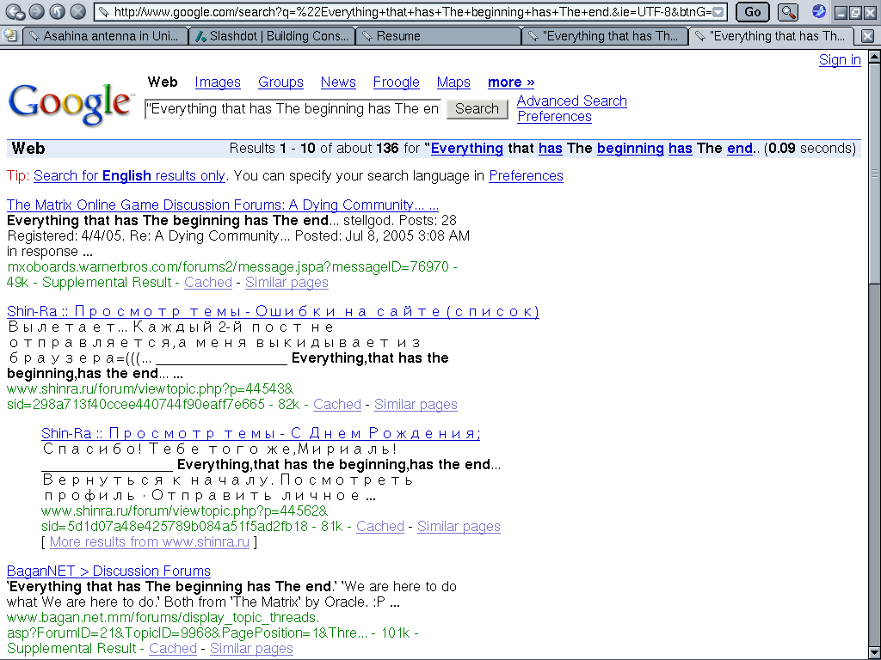
Task: Select the last tab, Everything that has Th
Action: pos(772,36)
